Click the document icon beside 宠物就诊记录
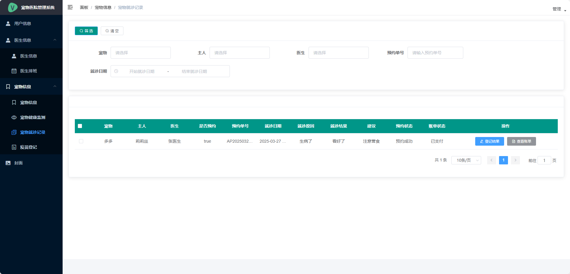 14,132
